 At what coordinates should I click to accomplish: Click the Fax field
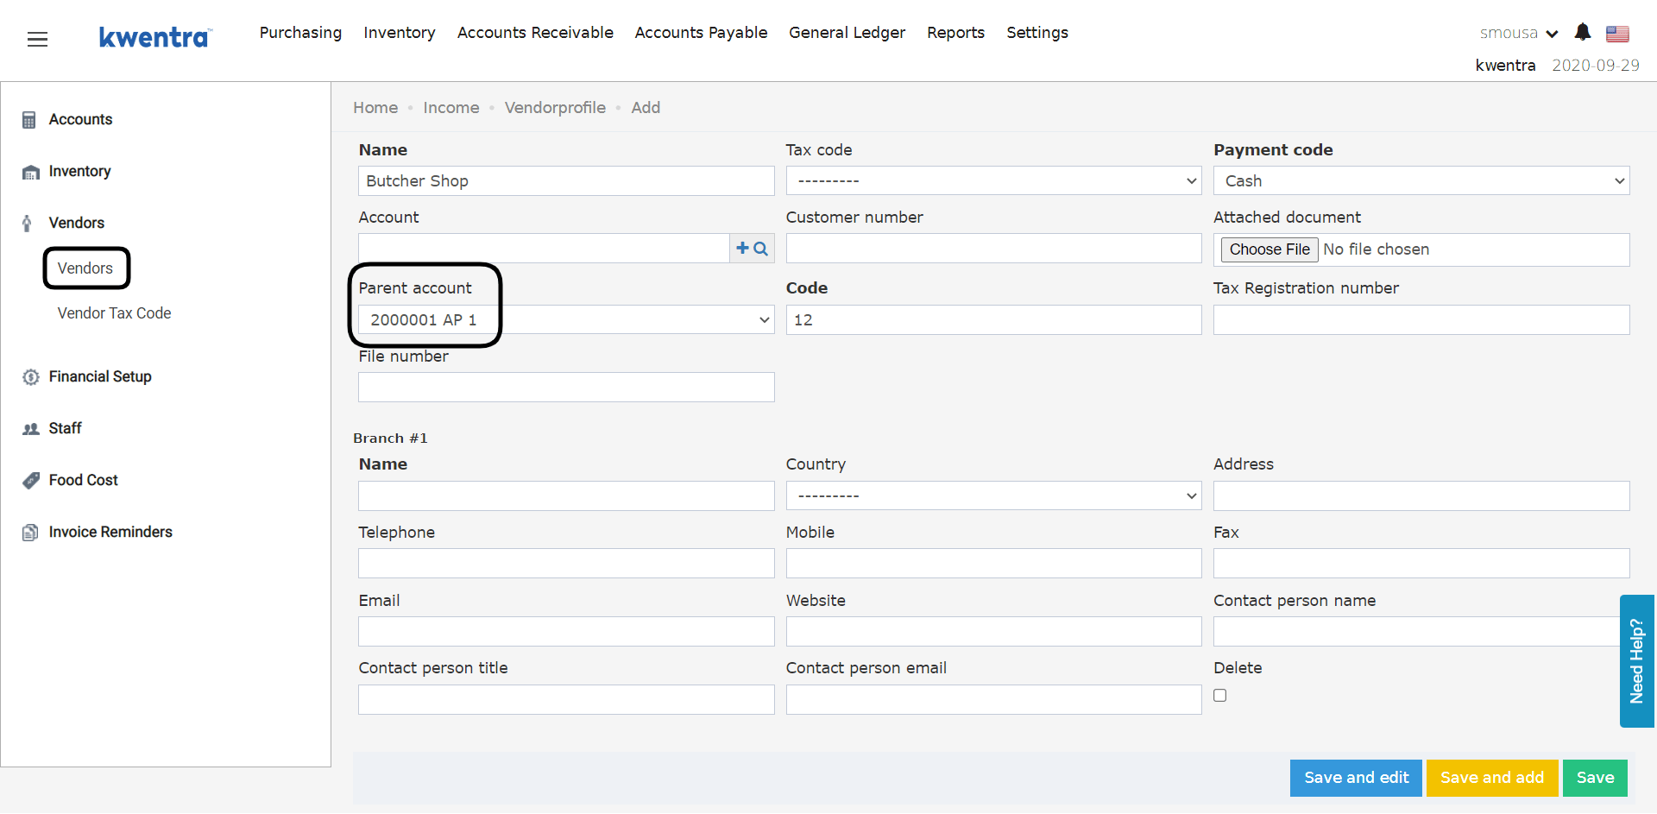[x=1421, y=564]
